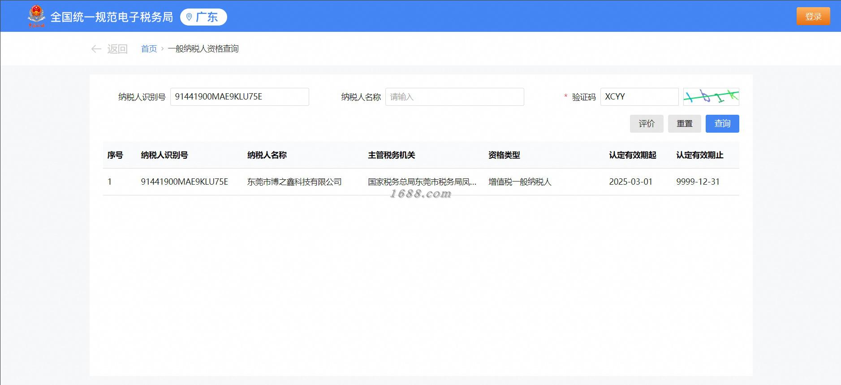
Task: Click the 认定有效期止 column header
Action: (700, 155)
